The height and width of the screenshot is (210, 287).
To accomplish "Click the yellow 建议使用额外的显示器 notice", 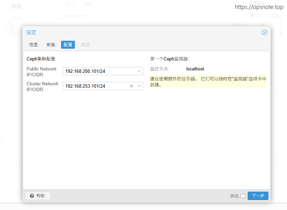I will (208, 82).
